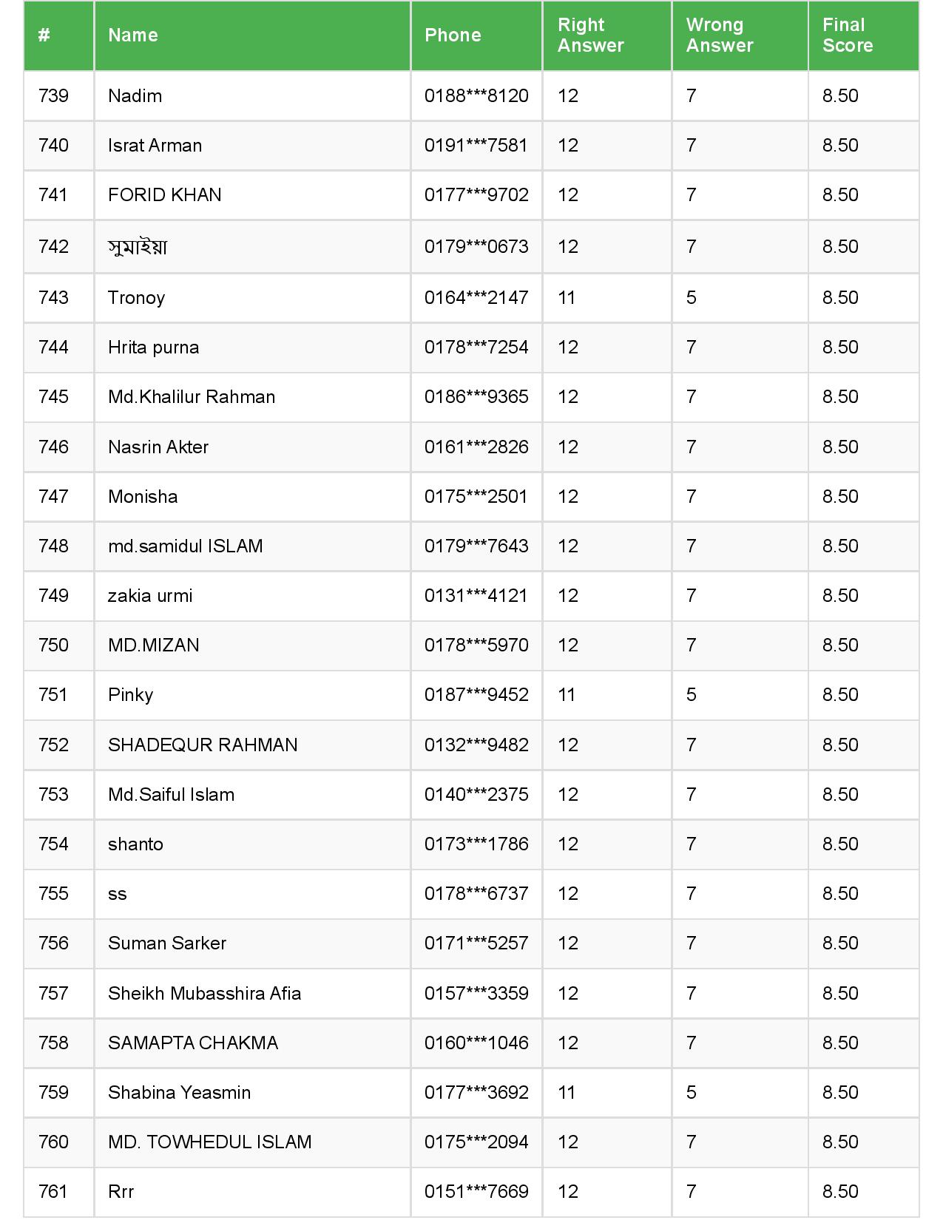Click the # rank column header
This screenshot has height=1220, width=943.
click(44, 35)
